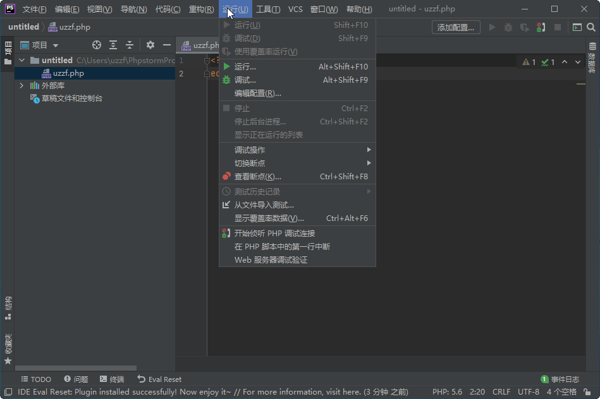600x399 pixels.
Task: Open Search Everywhere magnifier icon
Action: 591,27
